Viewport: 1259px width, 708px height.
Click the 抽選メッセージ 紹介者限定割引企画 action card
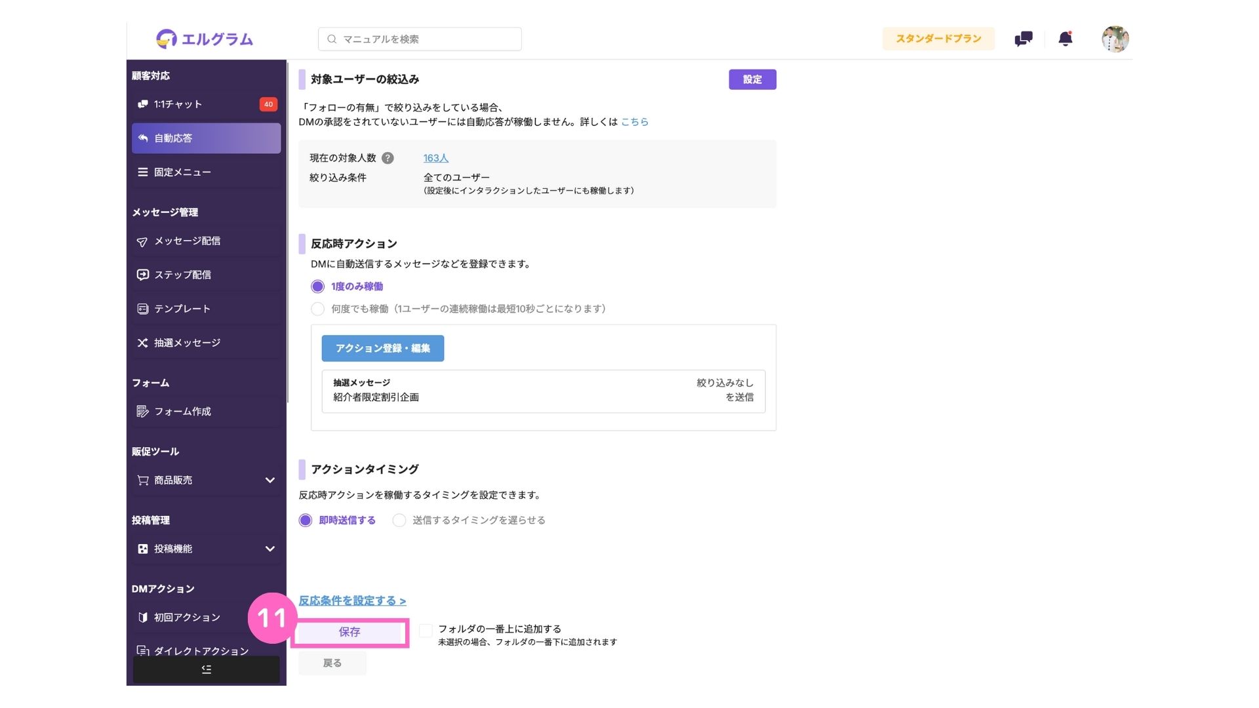543,391
